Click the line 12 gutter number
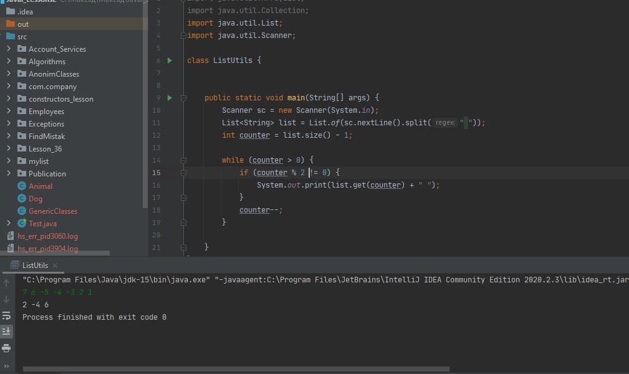This screenshot has width=629, height=374. click(156, 135)
